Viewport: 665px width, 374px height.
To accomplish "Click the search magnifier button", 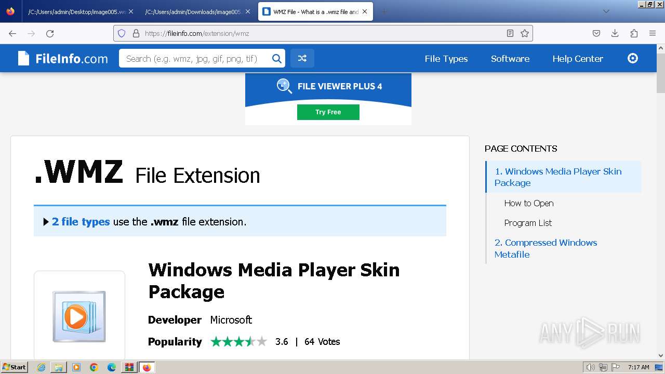I will tap(277, 59).
